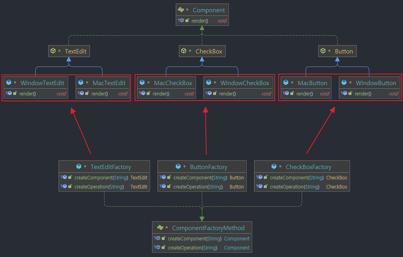403x257 pixels.
Task: Click Button return type of ButtonFactory createOperation
Action: click(236, 187)
